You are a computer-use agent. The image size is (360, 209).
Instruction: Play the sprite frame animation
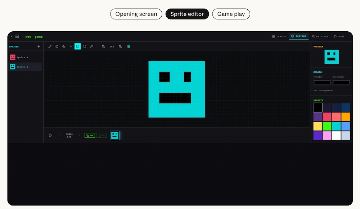(50, 135)
